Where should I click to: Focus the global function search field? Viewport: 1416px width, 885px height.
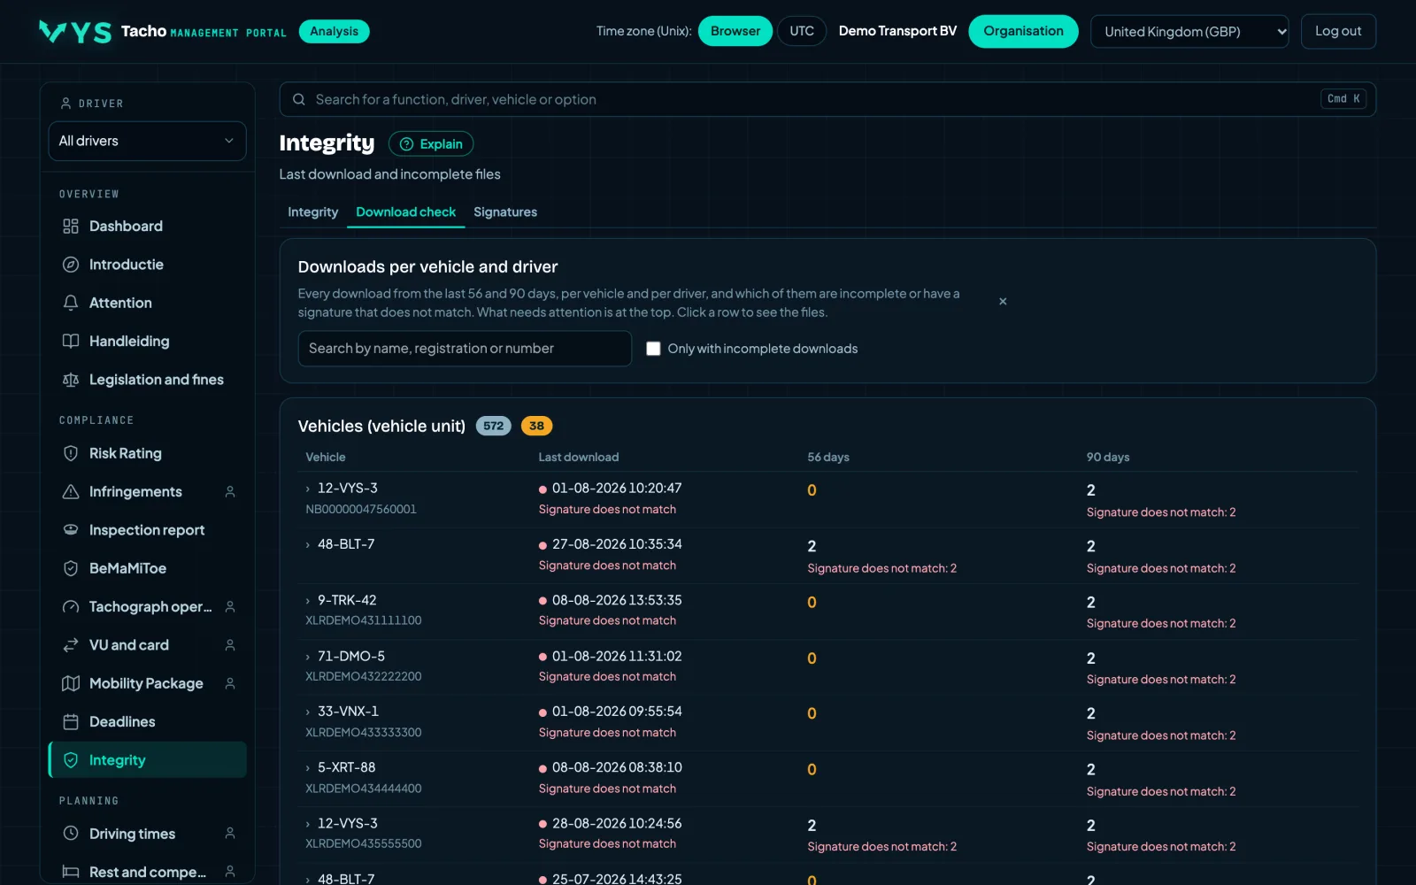pos(827,99)
